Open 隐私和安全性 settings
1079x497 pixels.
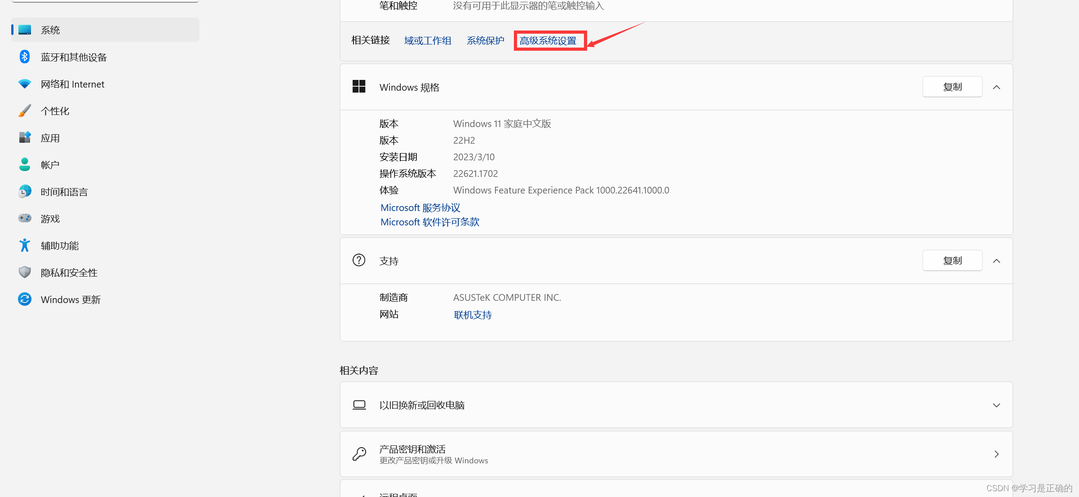[105, 273]
